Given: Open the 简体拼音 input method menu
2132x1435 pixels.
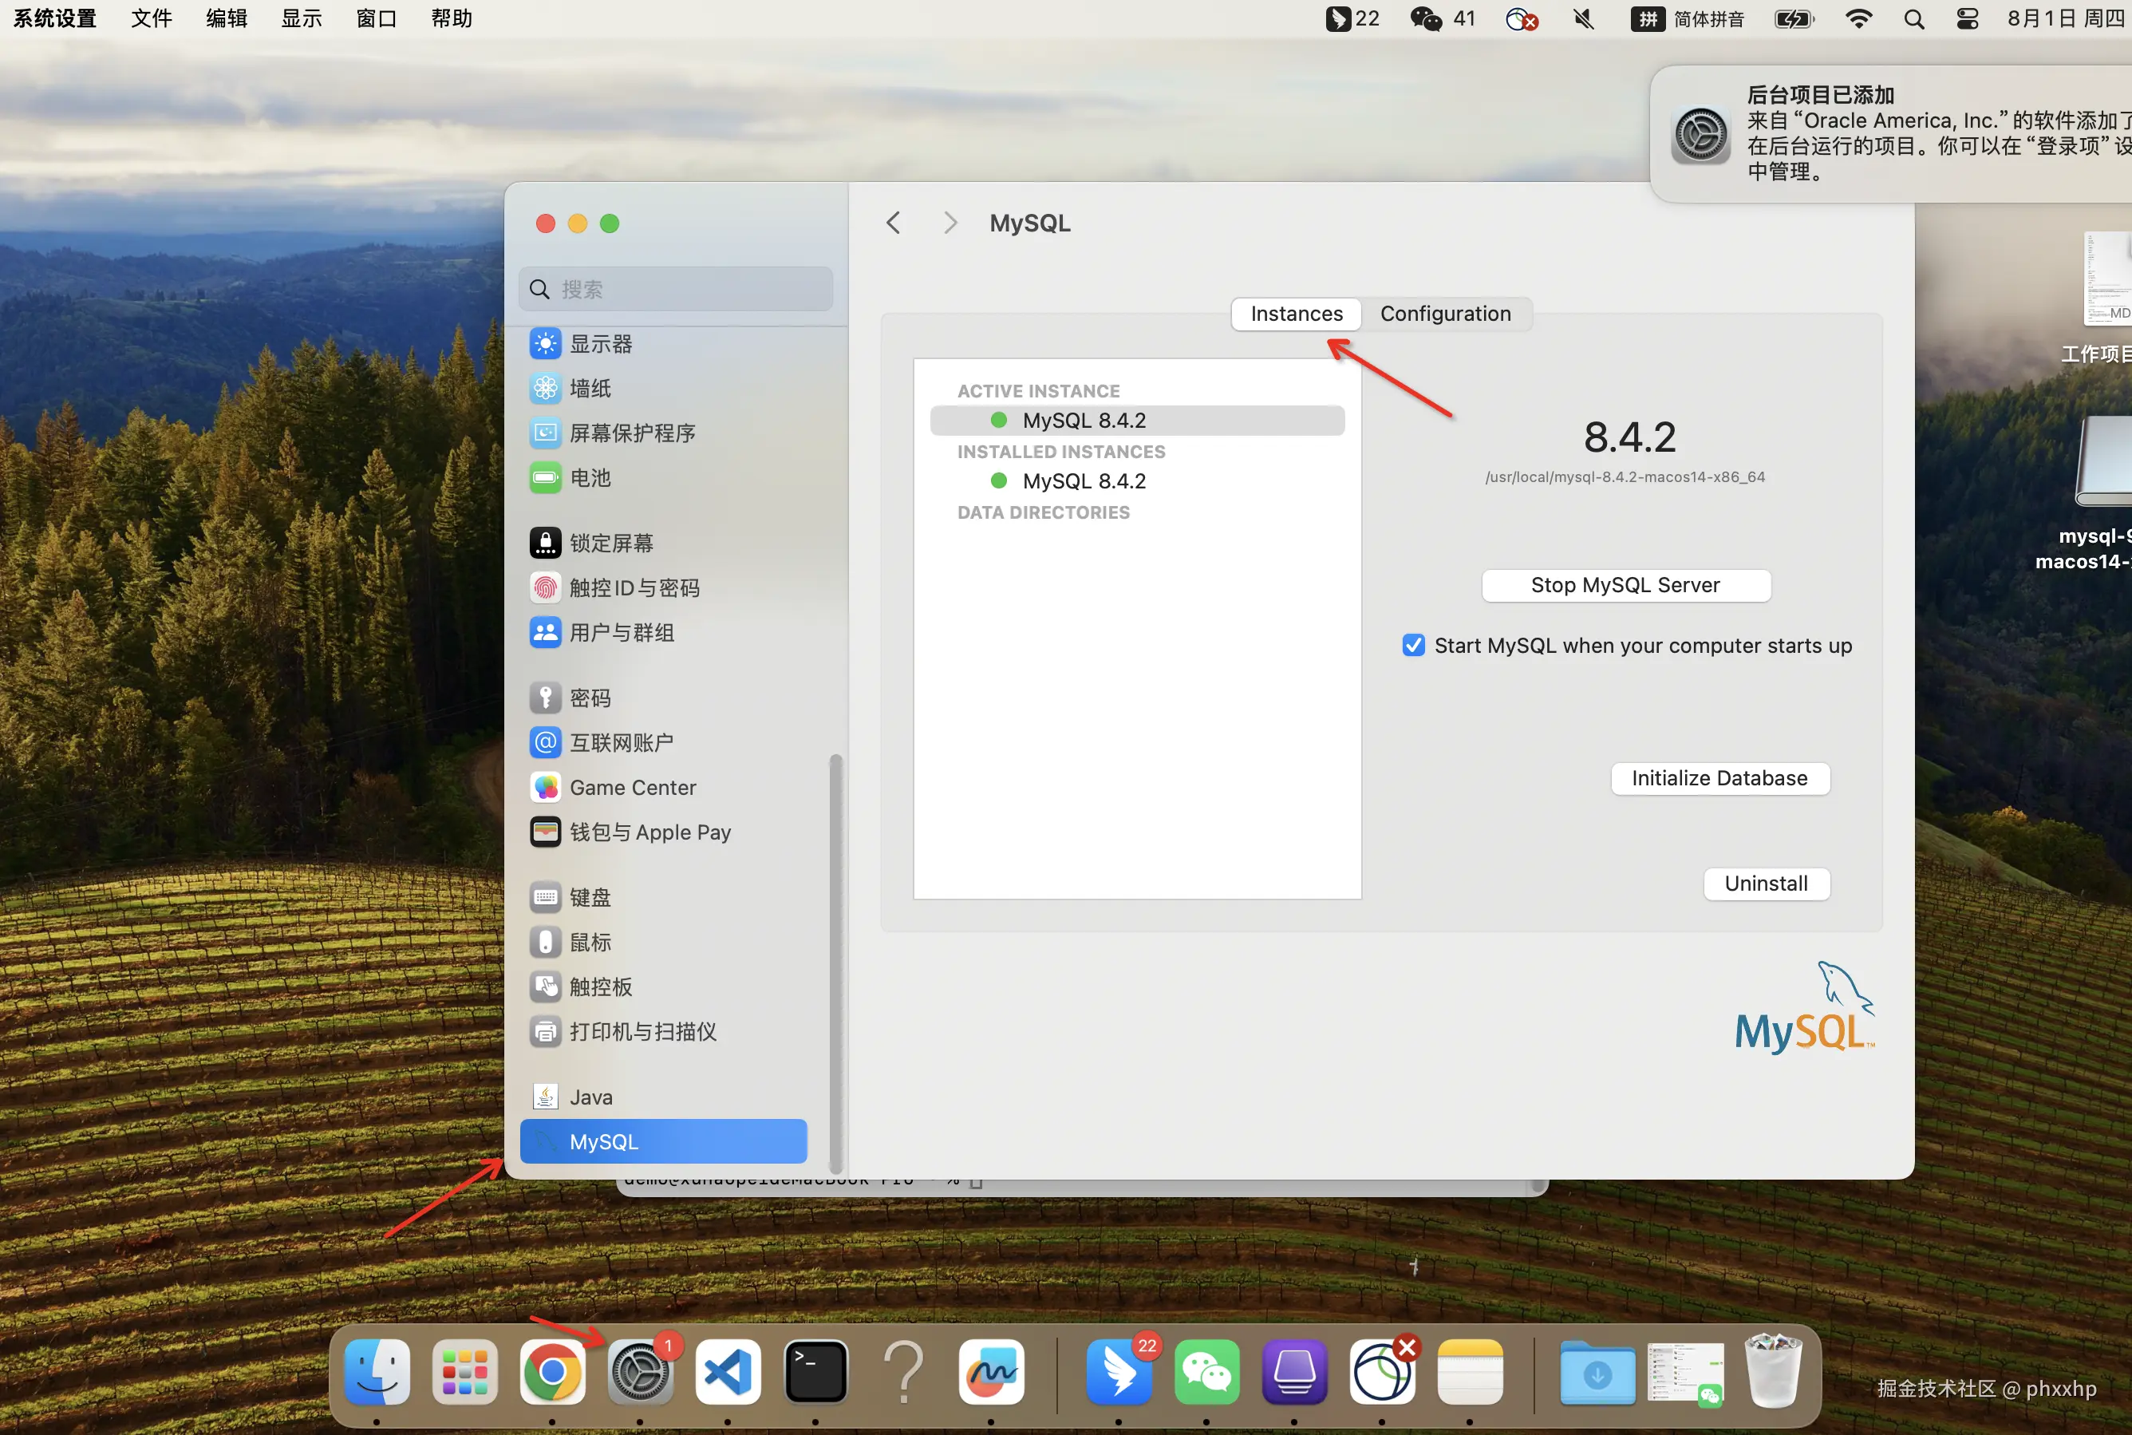Looking at the screenshot, I should pyautogui.click(x=1688, y=18).
